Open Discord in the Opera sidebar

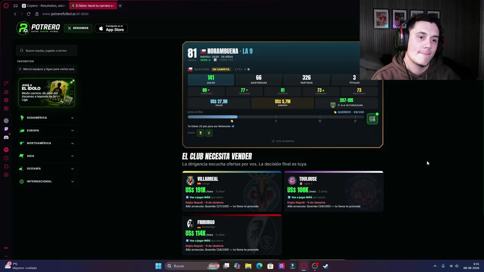6,138
